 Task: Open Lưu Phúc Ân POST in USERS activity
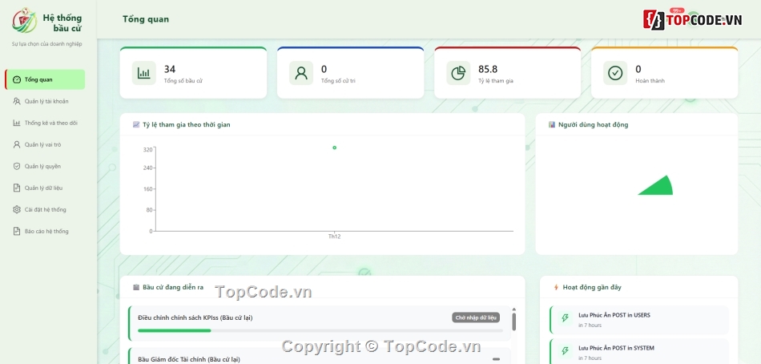click(639, 320)
